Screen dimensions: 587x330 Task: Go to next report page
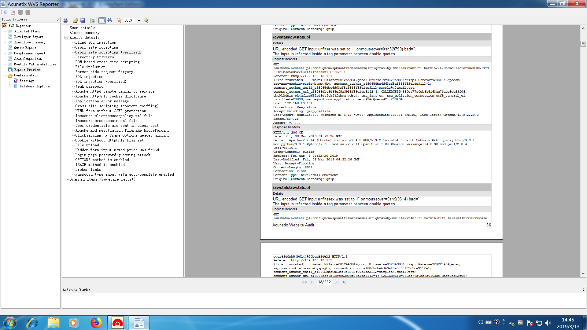tap(337, 282)
